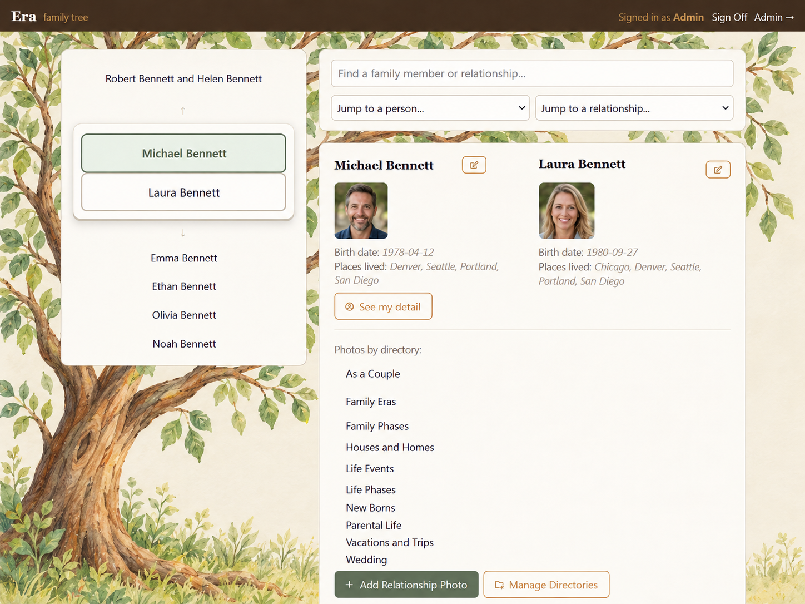Open child Noah Bennett
The height and width of the screenshot is (604, 805).
click(184, 344)
